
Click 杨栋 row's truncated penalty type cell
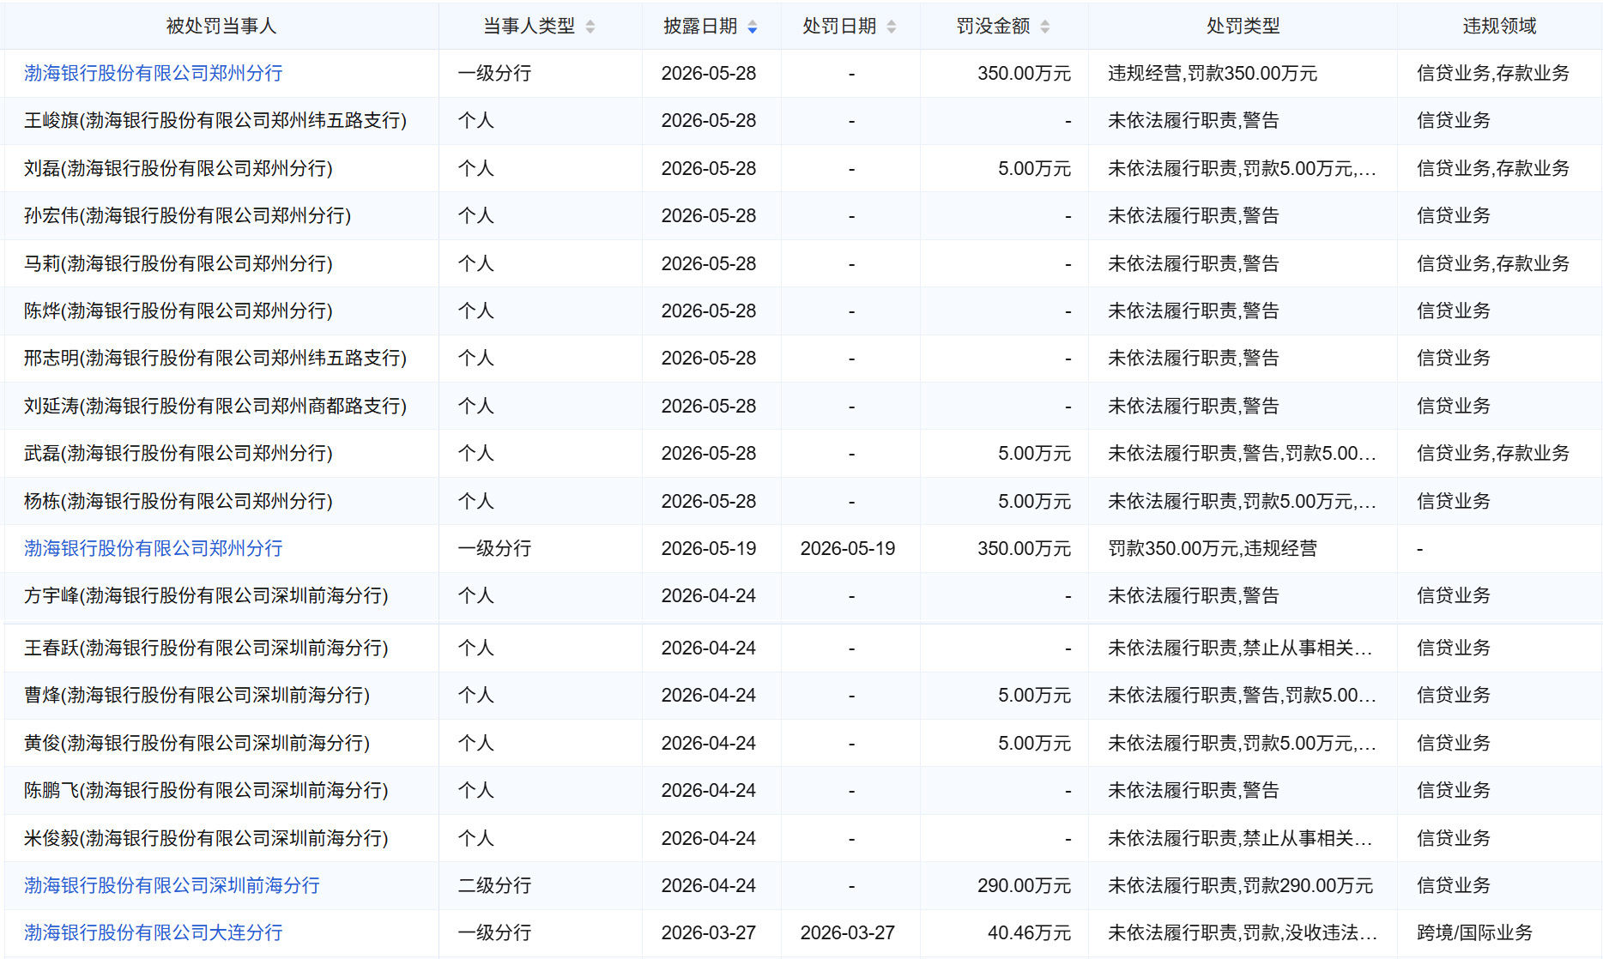click(x=1243, y=502)
